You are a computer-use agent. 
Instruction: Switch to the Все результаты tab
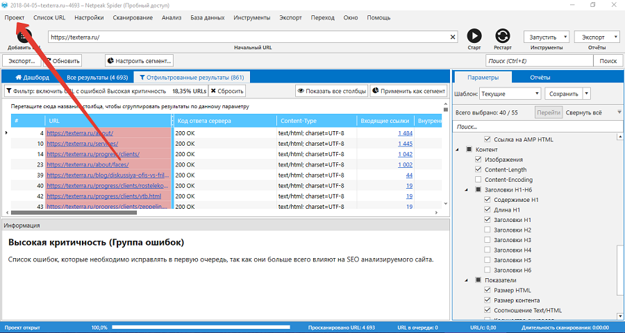pos(97,77)
